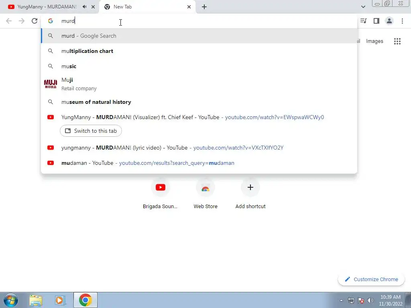Launch Windows Media Player from taskbar
The height and width of the screenshot is (308, 411).
(60, 300)
